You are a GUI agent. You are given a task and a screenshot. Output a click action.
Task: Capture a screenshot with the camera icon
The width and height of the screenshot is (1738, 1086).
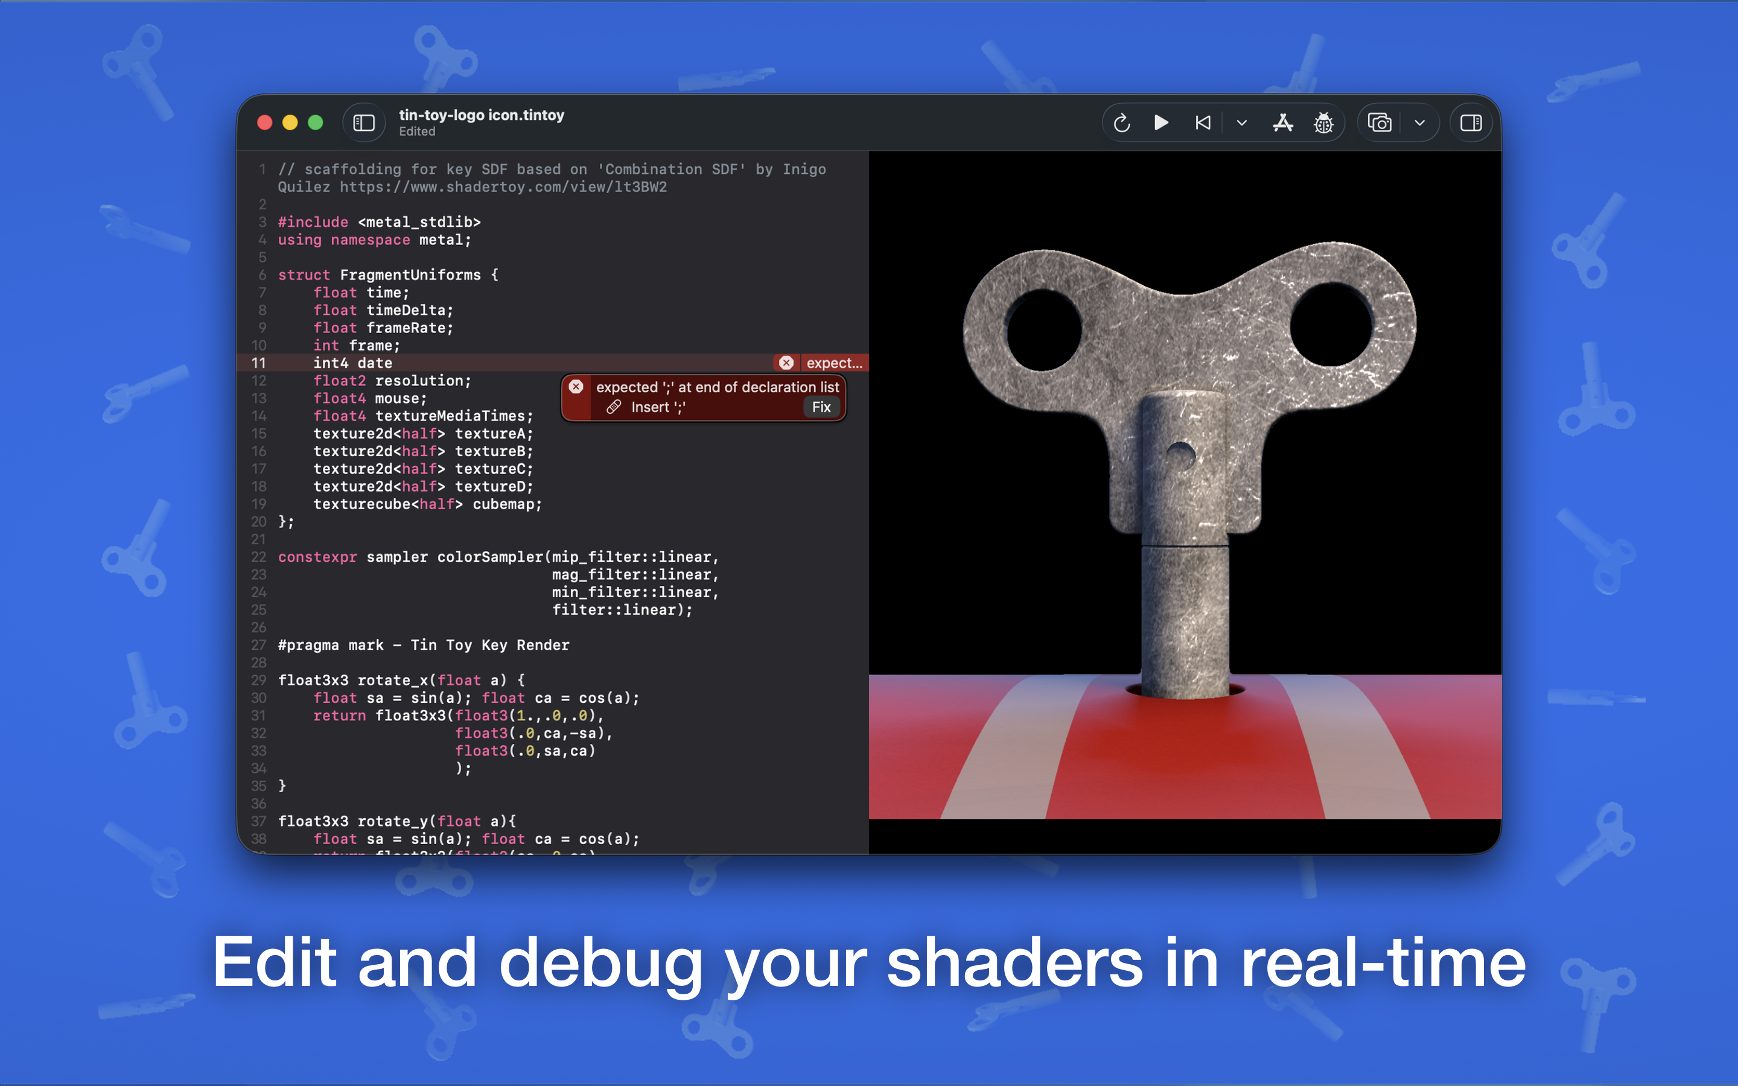click(1380, 123)
